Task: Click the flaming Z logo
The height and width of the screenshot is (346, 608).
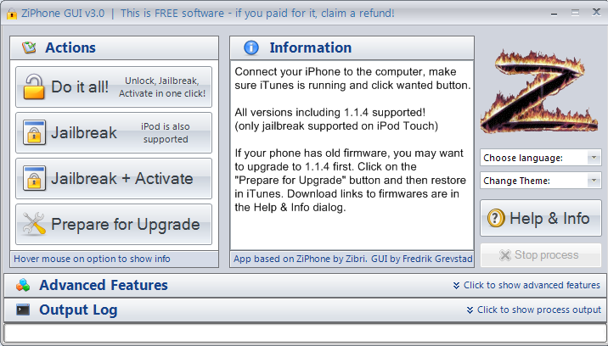Action: (539, 92)
